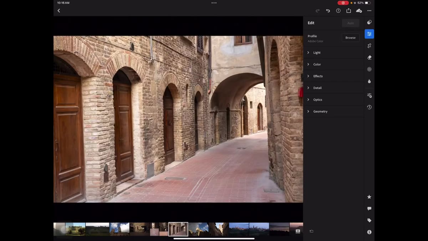This screenshot has width=428, height=241.
Task: Click the Auto button
Action: (351, 23)
